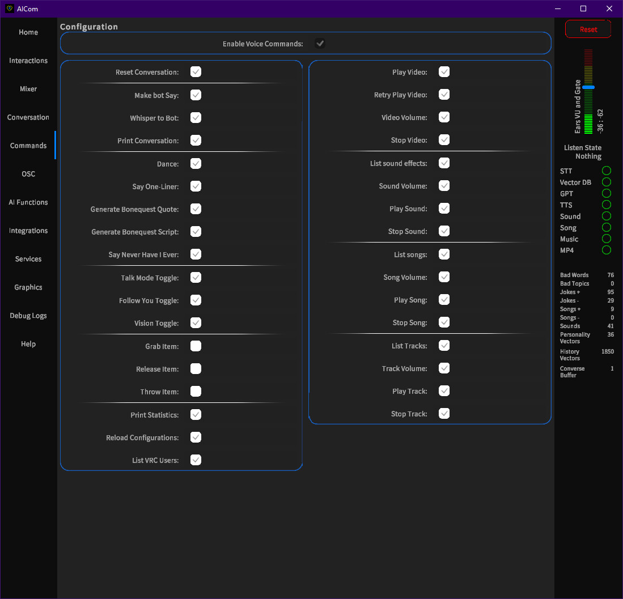Open the Mixer section
The width and height of the screenshot is (623, 599).
click(28, 88)
